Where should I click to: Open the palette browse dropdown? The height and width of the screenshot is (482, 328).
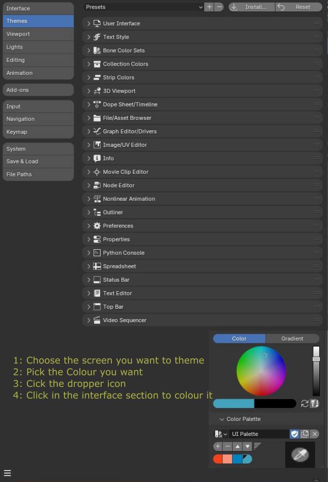point(221,434)
